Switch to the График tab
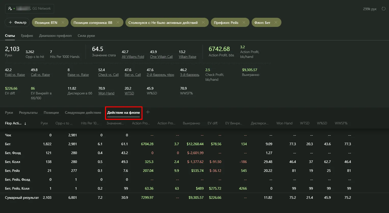The image size is (389, 213). tap(27, 36)
